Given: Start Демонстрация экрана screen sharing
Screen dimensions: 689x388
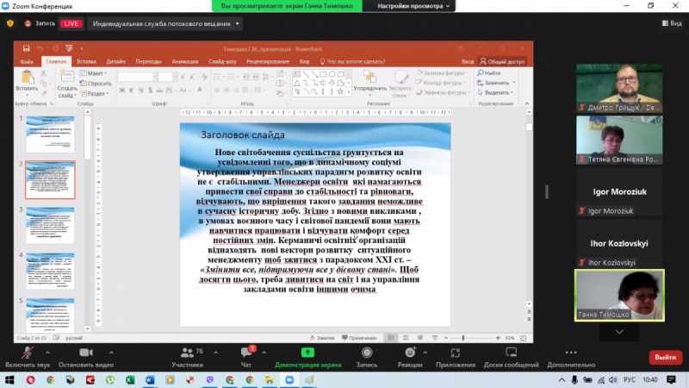Looking at the screenshot, I should coord(307,357).
